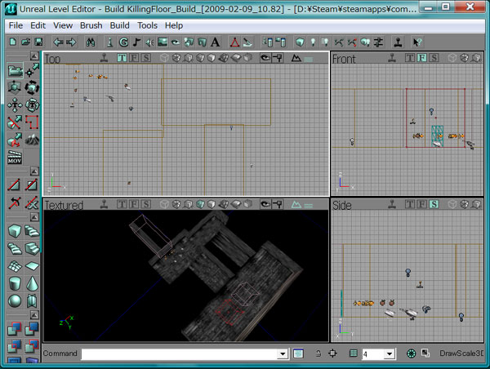Click the CSG Add brush icon
Screen dimensions: 490x369
coord(15,329)
